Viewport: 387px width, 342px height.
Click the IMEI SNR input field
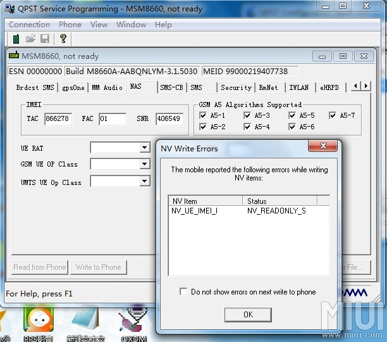click(x=169, y=119)
